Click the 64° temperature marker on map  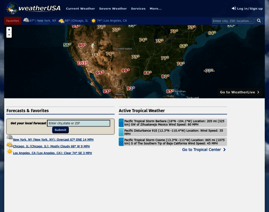coord(212,33)
